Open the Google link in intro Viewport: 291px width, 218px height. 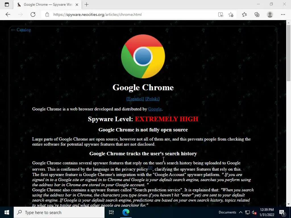point(155,109)
